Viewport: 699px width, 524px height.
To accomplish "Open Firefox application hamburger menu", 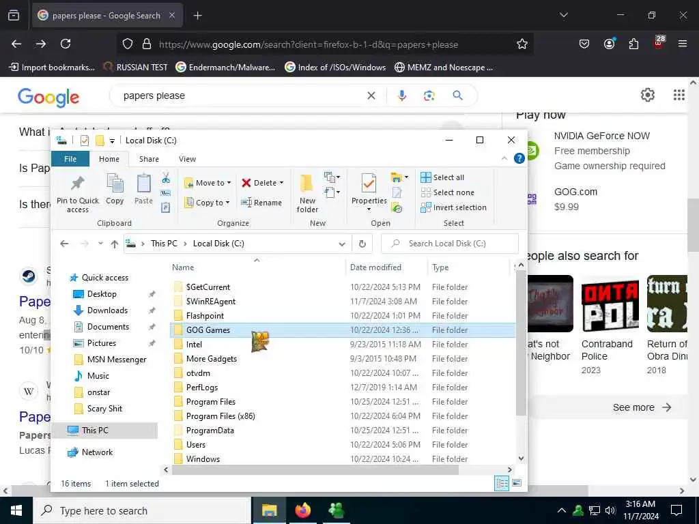I will click(683, 44).
